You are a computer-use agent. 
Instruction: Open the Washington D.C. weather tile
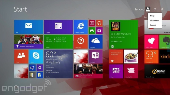[x=58, y=64]
